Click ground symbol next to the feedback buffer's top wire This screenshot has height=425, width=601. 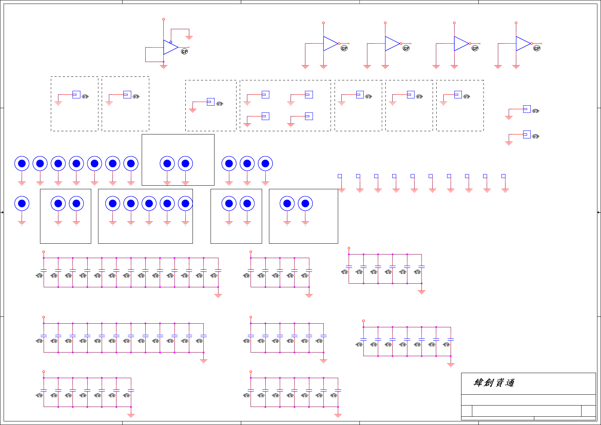(189, 37)
